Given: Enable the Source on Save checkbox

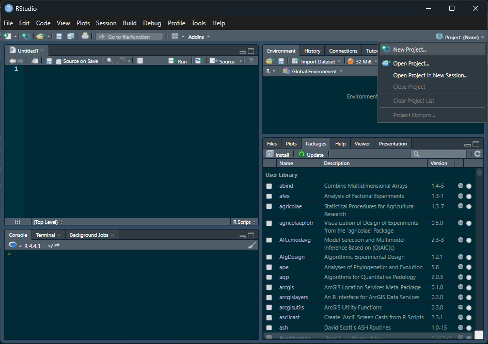Looking at the screenshot, I should point(59,61).
